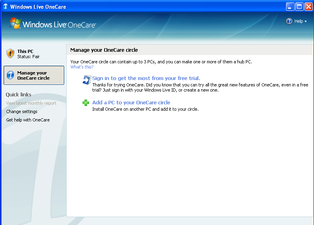
Task: Click the green plus Add PC icon
Action: pyautogui.click(x=86, y=103)
